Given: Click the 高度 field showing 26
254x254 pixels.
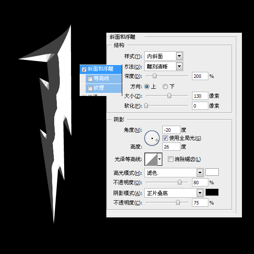Looking at the screenshot, I should click(171, 147).
